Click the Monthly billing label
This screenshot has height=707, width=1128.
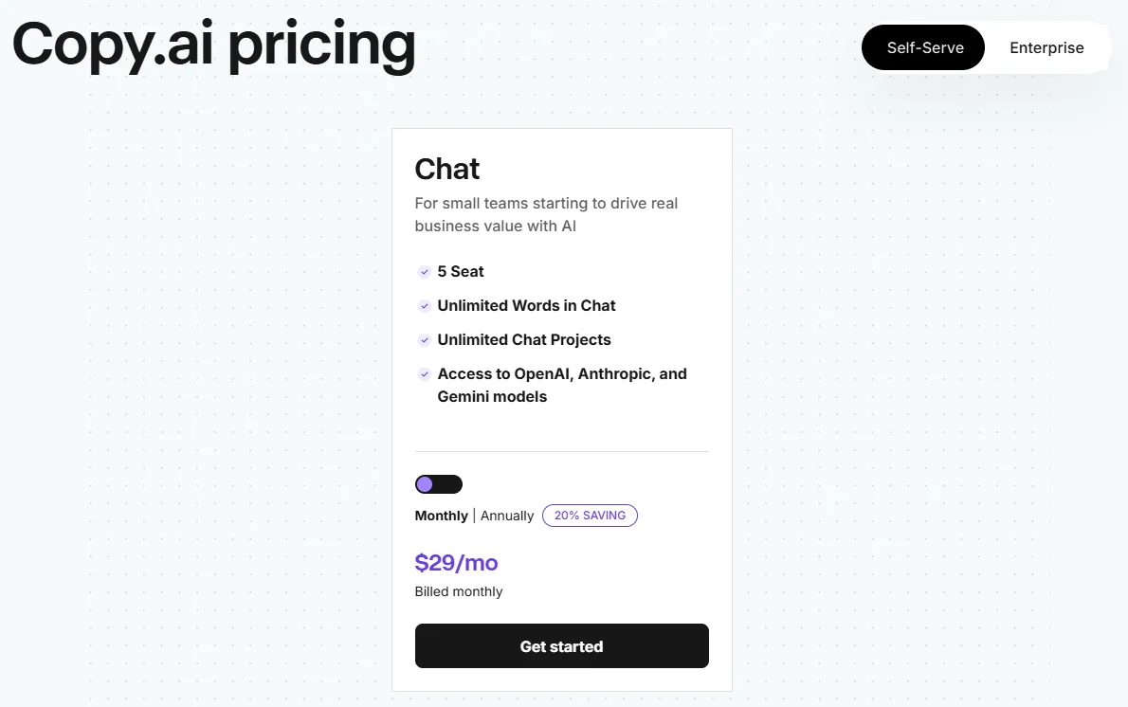click(x=441, y=516)
